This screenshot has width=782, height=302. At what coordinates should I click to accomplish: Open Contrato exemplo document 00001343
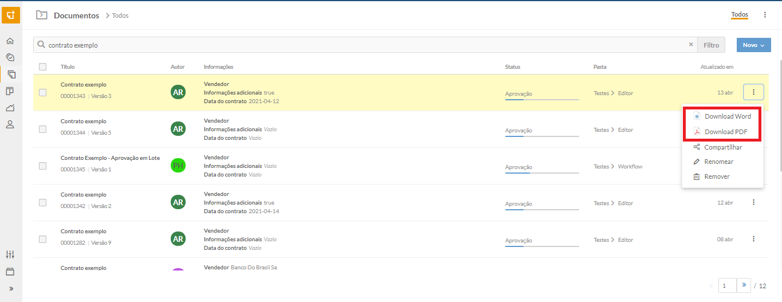pyautogui.click(x=84, y=84)
